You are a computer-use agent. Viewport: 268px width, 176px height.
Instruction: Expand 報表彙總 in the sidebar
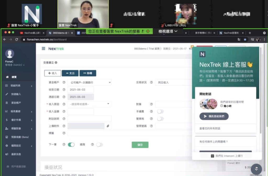(x=19, y=111)
